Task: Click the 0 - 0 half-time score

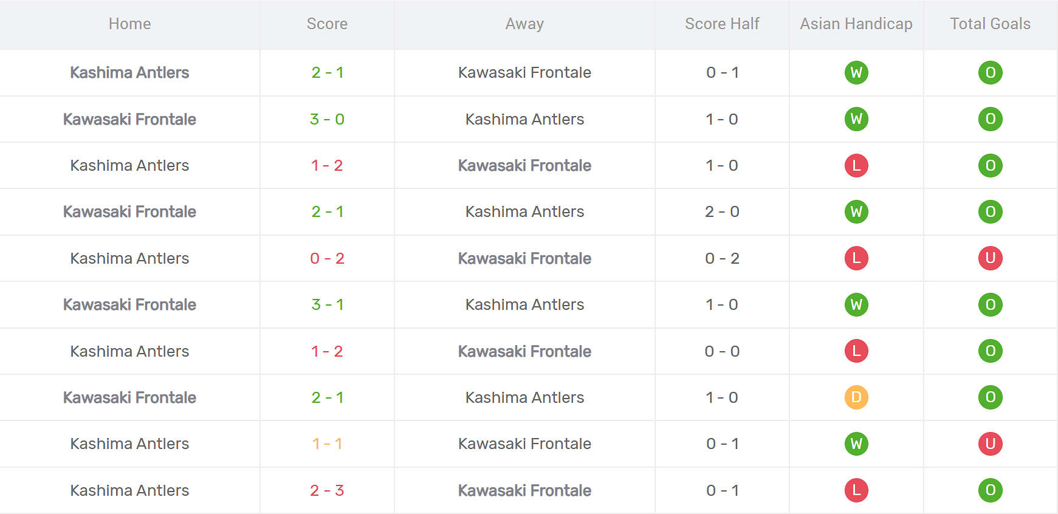Action: [x=722, y=351]
